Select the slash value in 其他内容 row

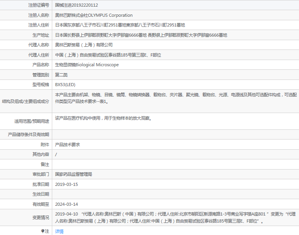click(x=56, y=155)
